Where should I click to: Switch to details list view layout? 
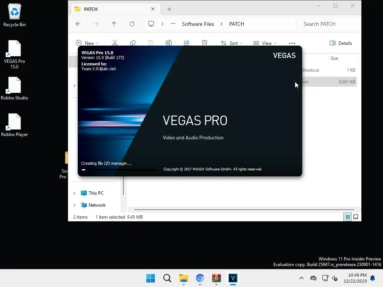coord(347,217)
